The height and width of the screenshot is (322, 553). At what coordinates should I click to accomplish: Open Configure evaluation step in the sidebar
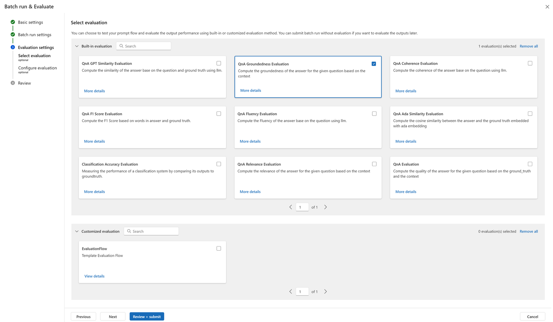click(x=38, y=68)
